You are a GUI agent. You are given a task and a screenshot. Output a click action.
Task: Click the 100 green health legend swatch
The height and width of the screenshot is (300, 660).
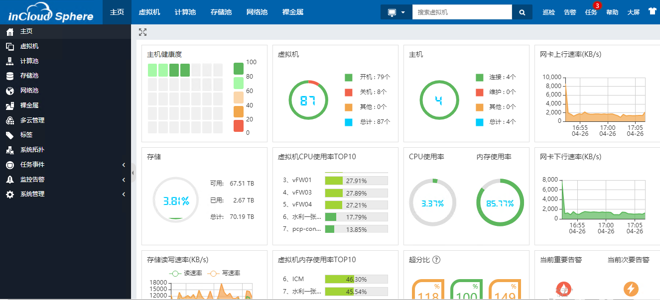coord(239,69)
